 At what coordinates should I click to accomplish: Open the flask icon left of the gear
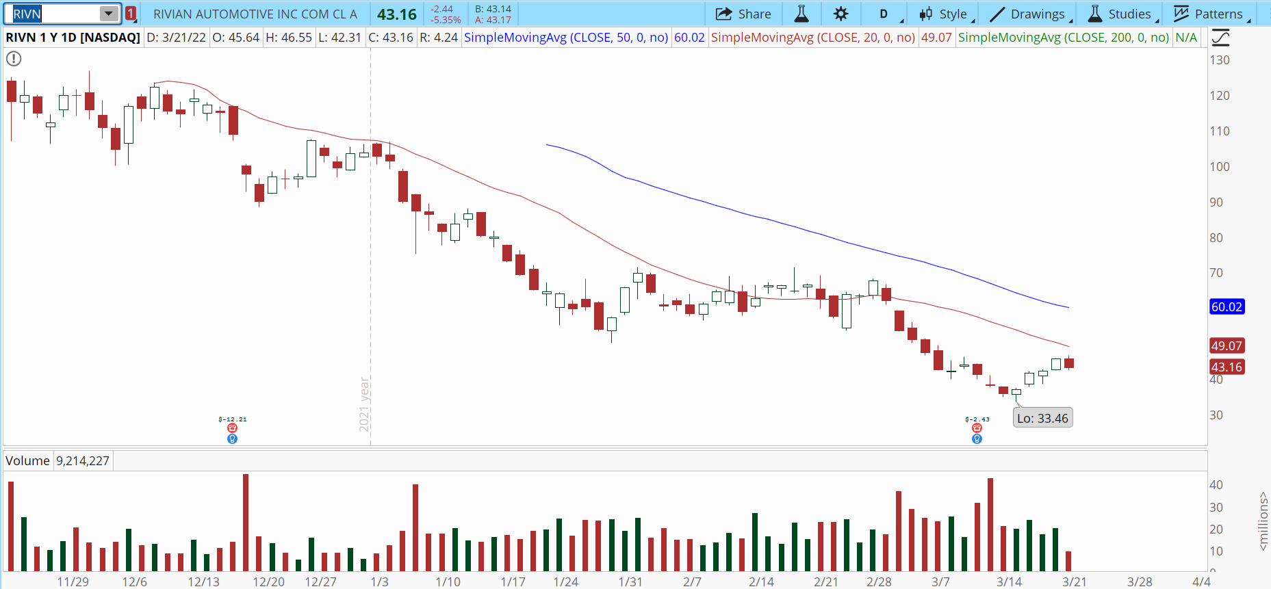[801, 14]
